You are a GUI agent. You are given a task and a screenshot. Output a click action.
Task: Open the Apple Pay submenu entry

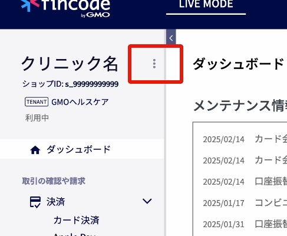coord(75,234)
